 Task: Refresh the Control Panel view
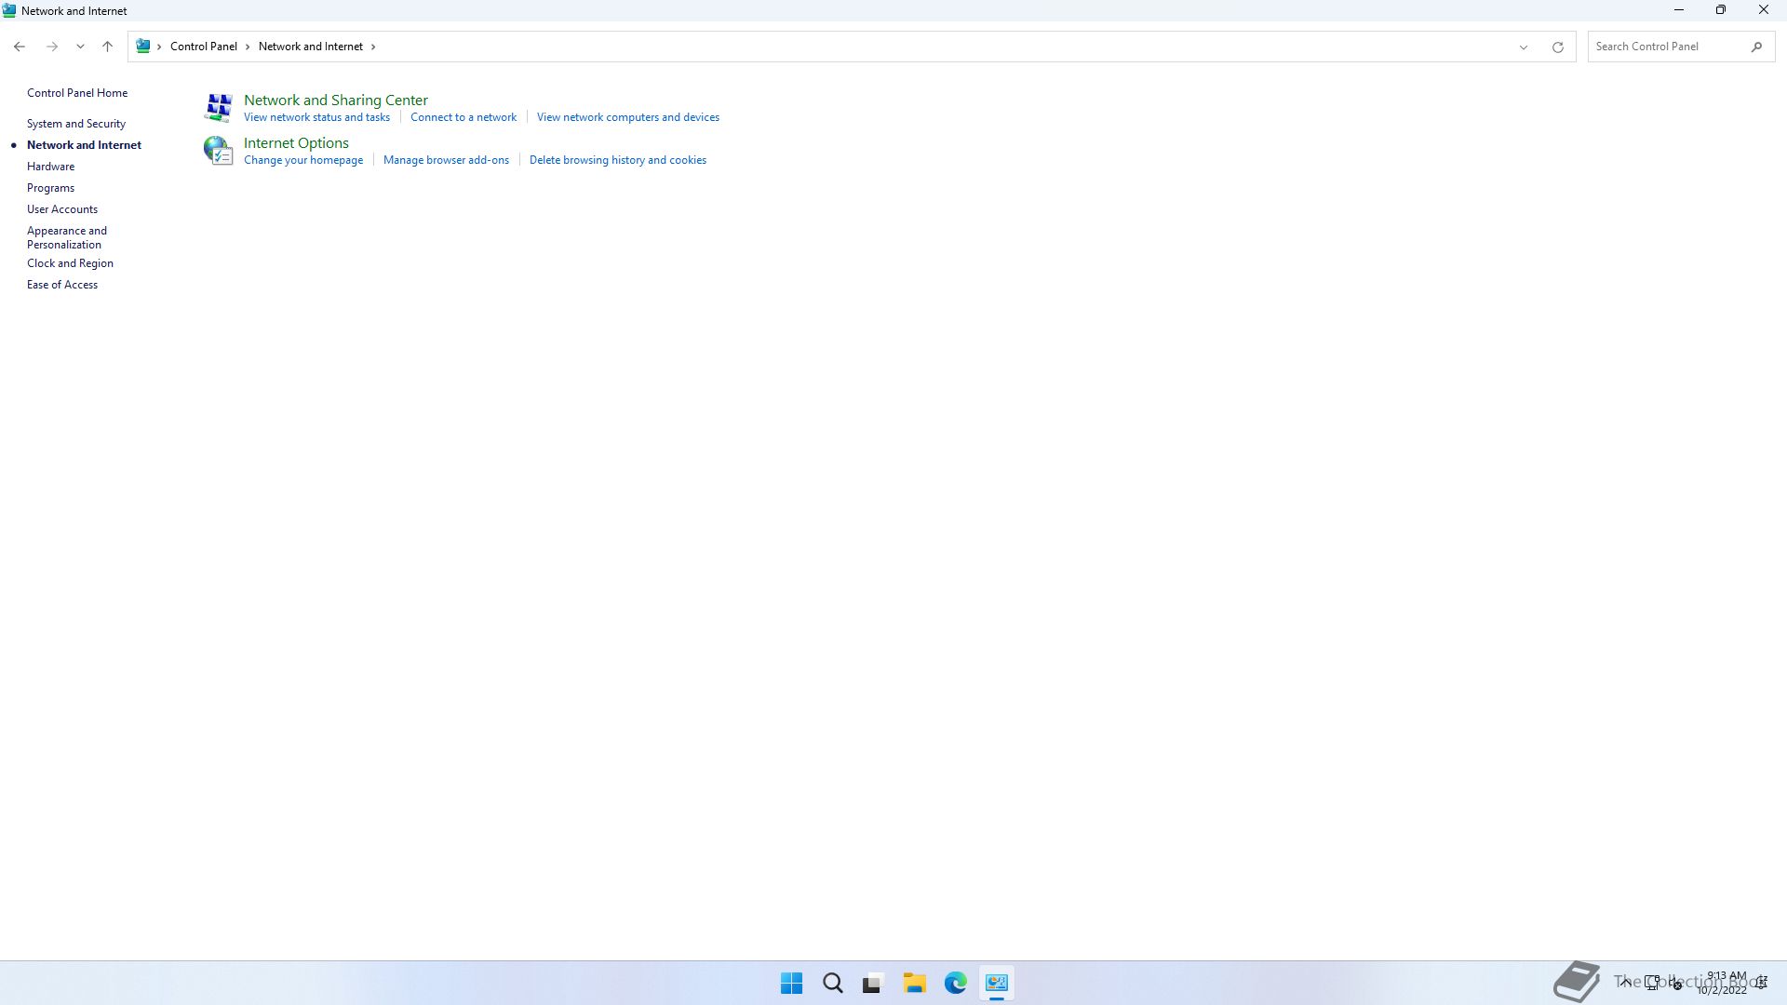(x=1557, y=47)
